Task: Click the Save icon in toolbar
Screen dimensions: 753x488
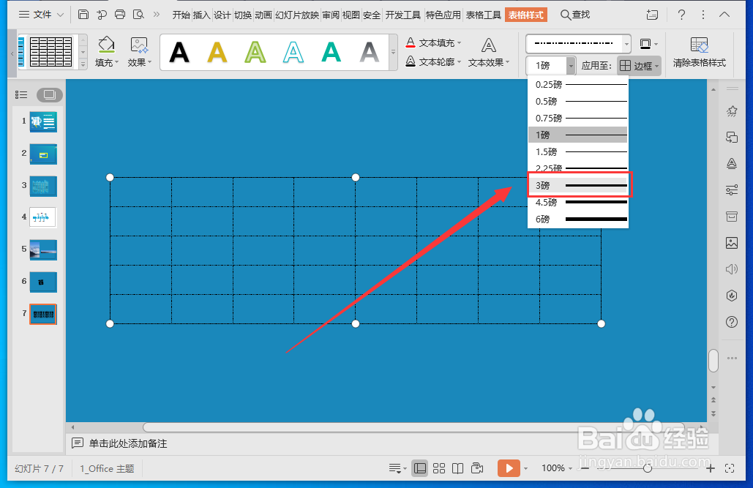Action: [x=83, y=15]
